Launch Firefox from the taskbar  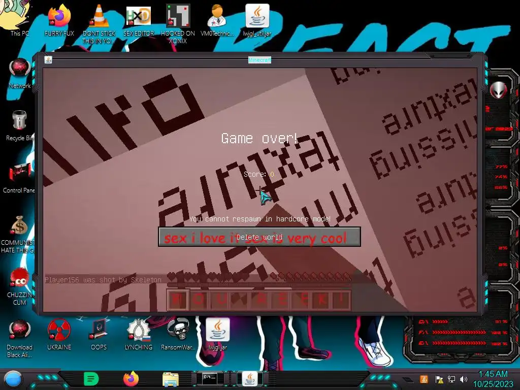pyautogui.click(x=131, y=379)
